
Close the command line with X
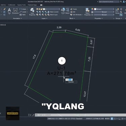pyautogui.click(x=31, y=115)
